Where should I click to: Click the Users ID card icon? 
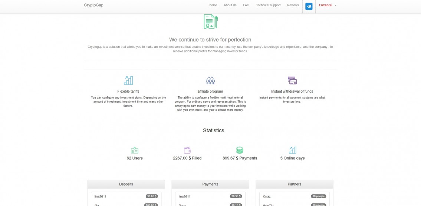pyautogui.click(x=135, y=150)
